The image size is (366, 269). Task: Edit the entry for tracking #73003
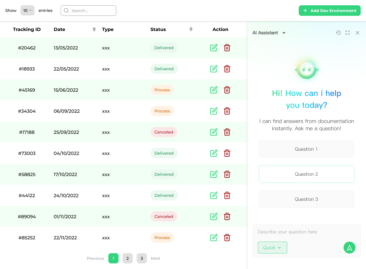214,153
